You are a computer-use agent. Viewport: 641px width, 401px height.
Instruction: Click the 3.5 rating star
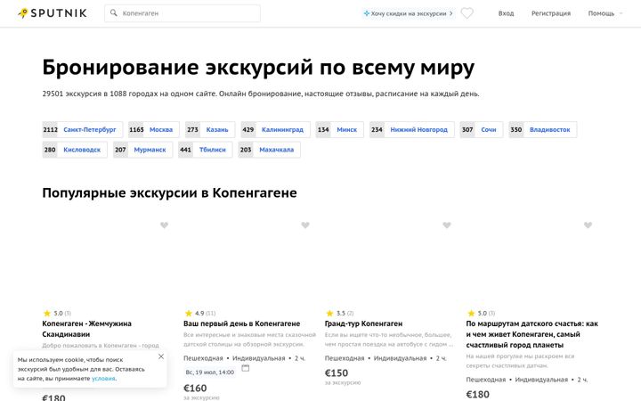point(329,313)
